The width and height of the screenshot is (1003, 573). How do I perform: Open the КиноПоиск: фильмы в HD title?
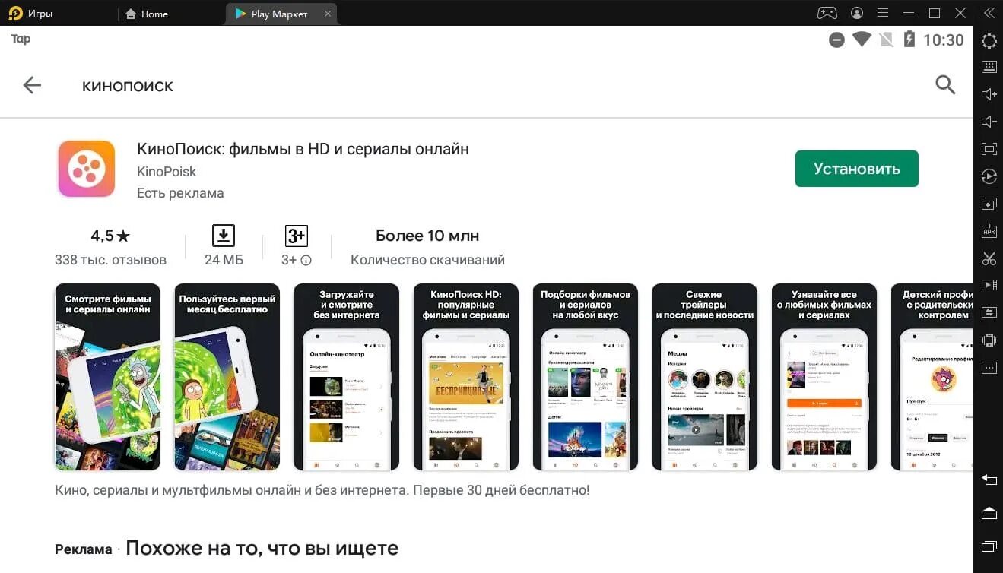[x=303, y=149]
